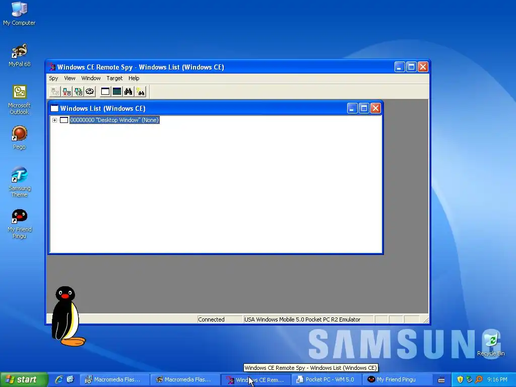Viewport: 516px width, 387px height.
Task: Click the cloud-shaped toolbar icon
Action: 90,92
